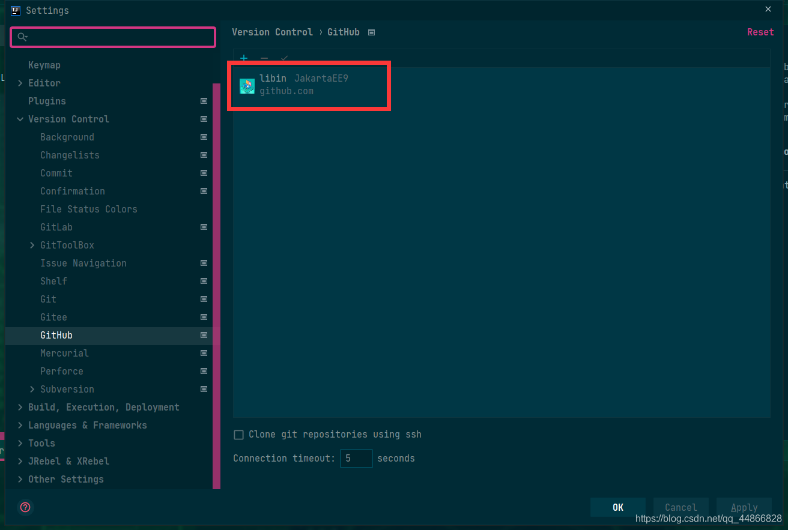Click IntelliJ logo in Settings title bar

(16, 10)
